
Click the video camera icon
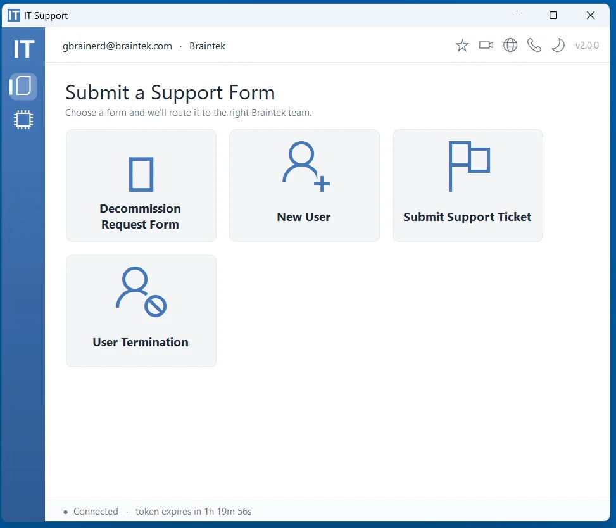click(486, 45)
